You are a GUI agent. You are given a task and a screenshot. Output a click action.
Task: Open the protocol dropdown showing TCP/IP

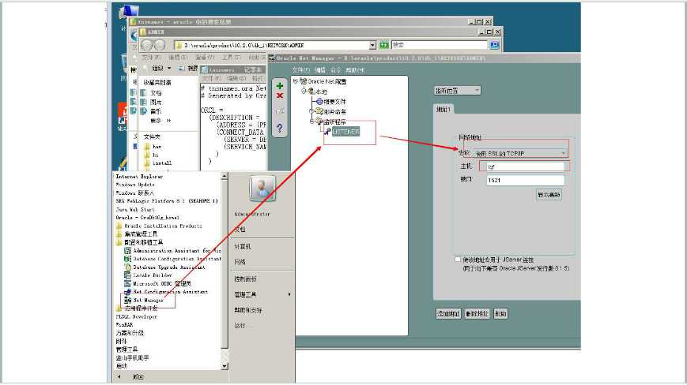(520, 153)
